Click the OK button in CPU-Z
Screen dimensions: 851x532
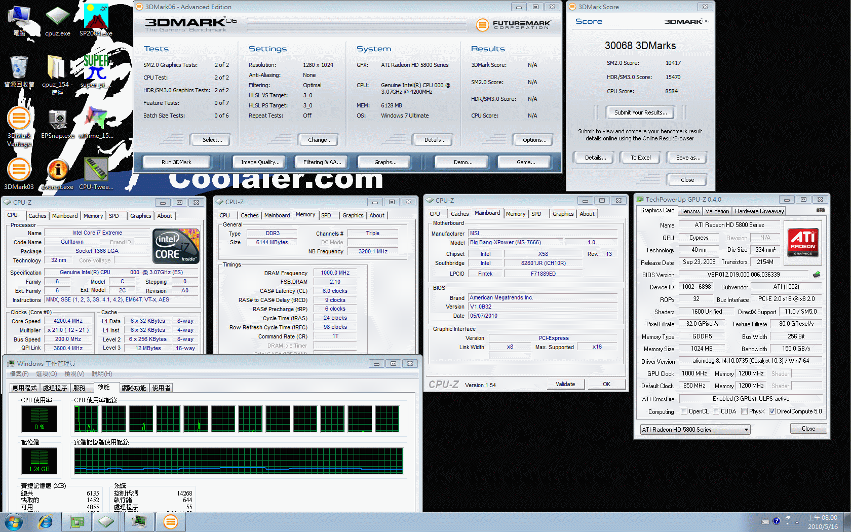coord(606,384)
